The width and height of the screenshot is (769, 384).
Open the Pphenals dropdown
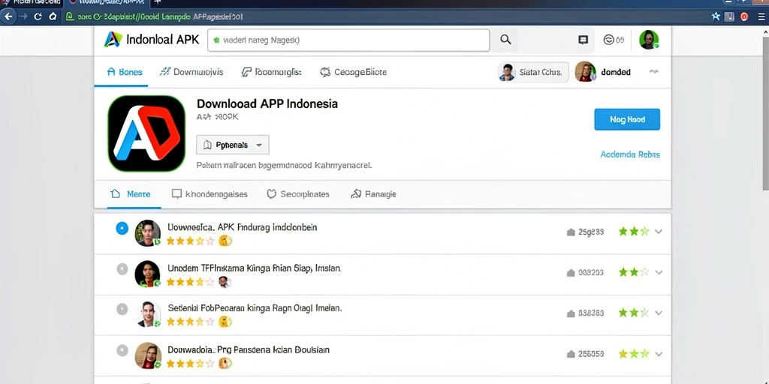click(x=233, y=145)
